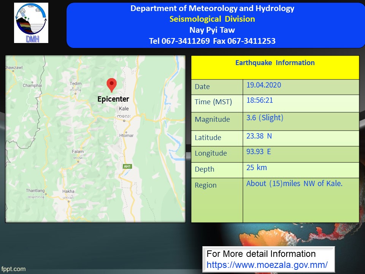Click the Tedim town label on map

(x=76, y=84)
